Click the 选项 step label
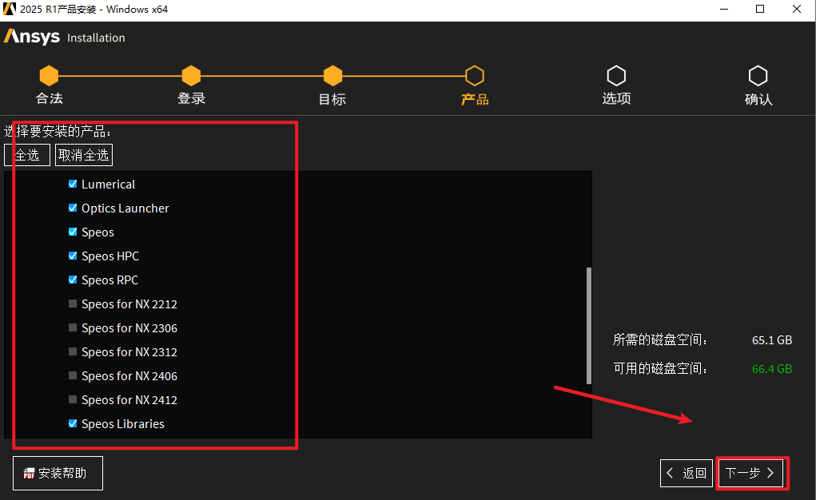 click(x=616, y=98)
